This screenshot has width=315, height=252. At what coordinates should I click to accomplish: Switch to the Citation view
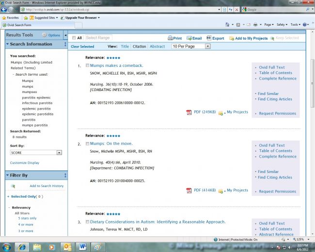139,47
